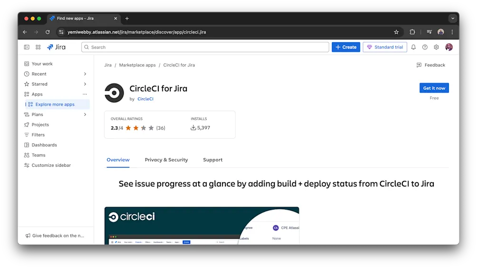Click the Get it now button
The width and height of the screenshot is (477, 268).
tap(434, 88)
